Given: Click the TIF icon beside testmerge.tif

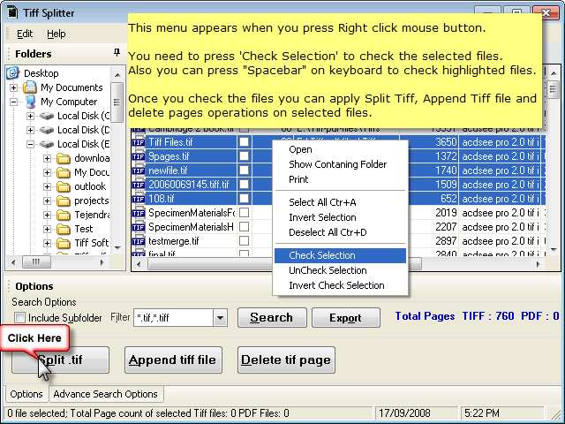Looking at the screenshot, I should click(139, 241).
